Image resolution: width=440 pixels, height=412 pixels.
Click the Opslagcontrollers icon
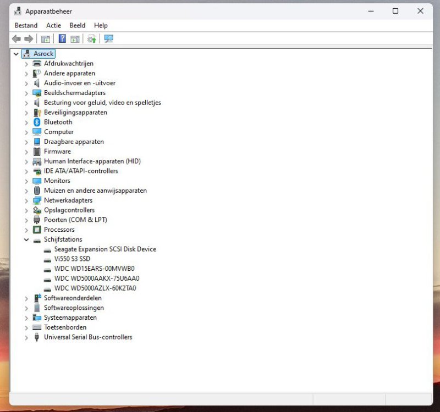(37, 210)
